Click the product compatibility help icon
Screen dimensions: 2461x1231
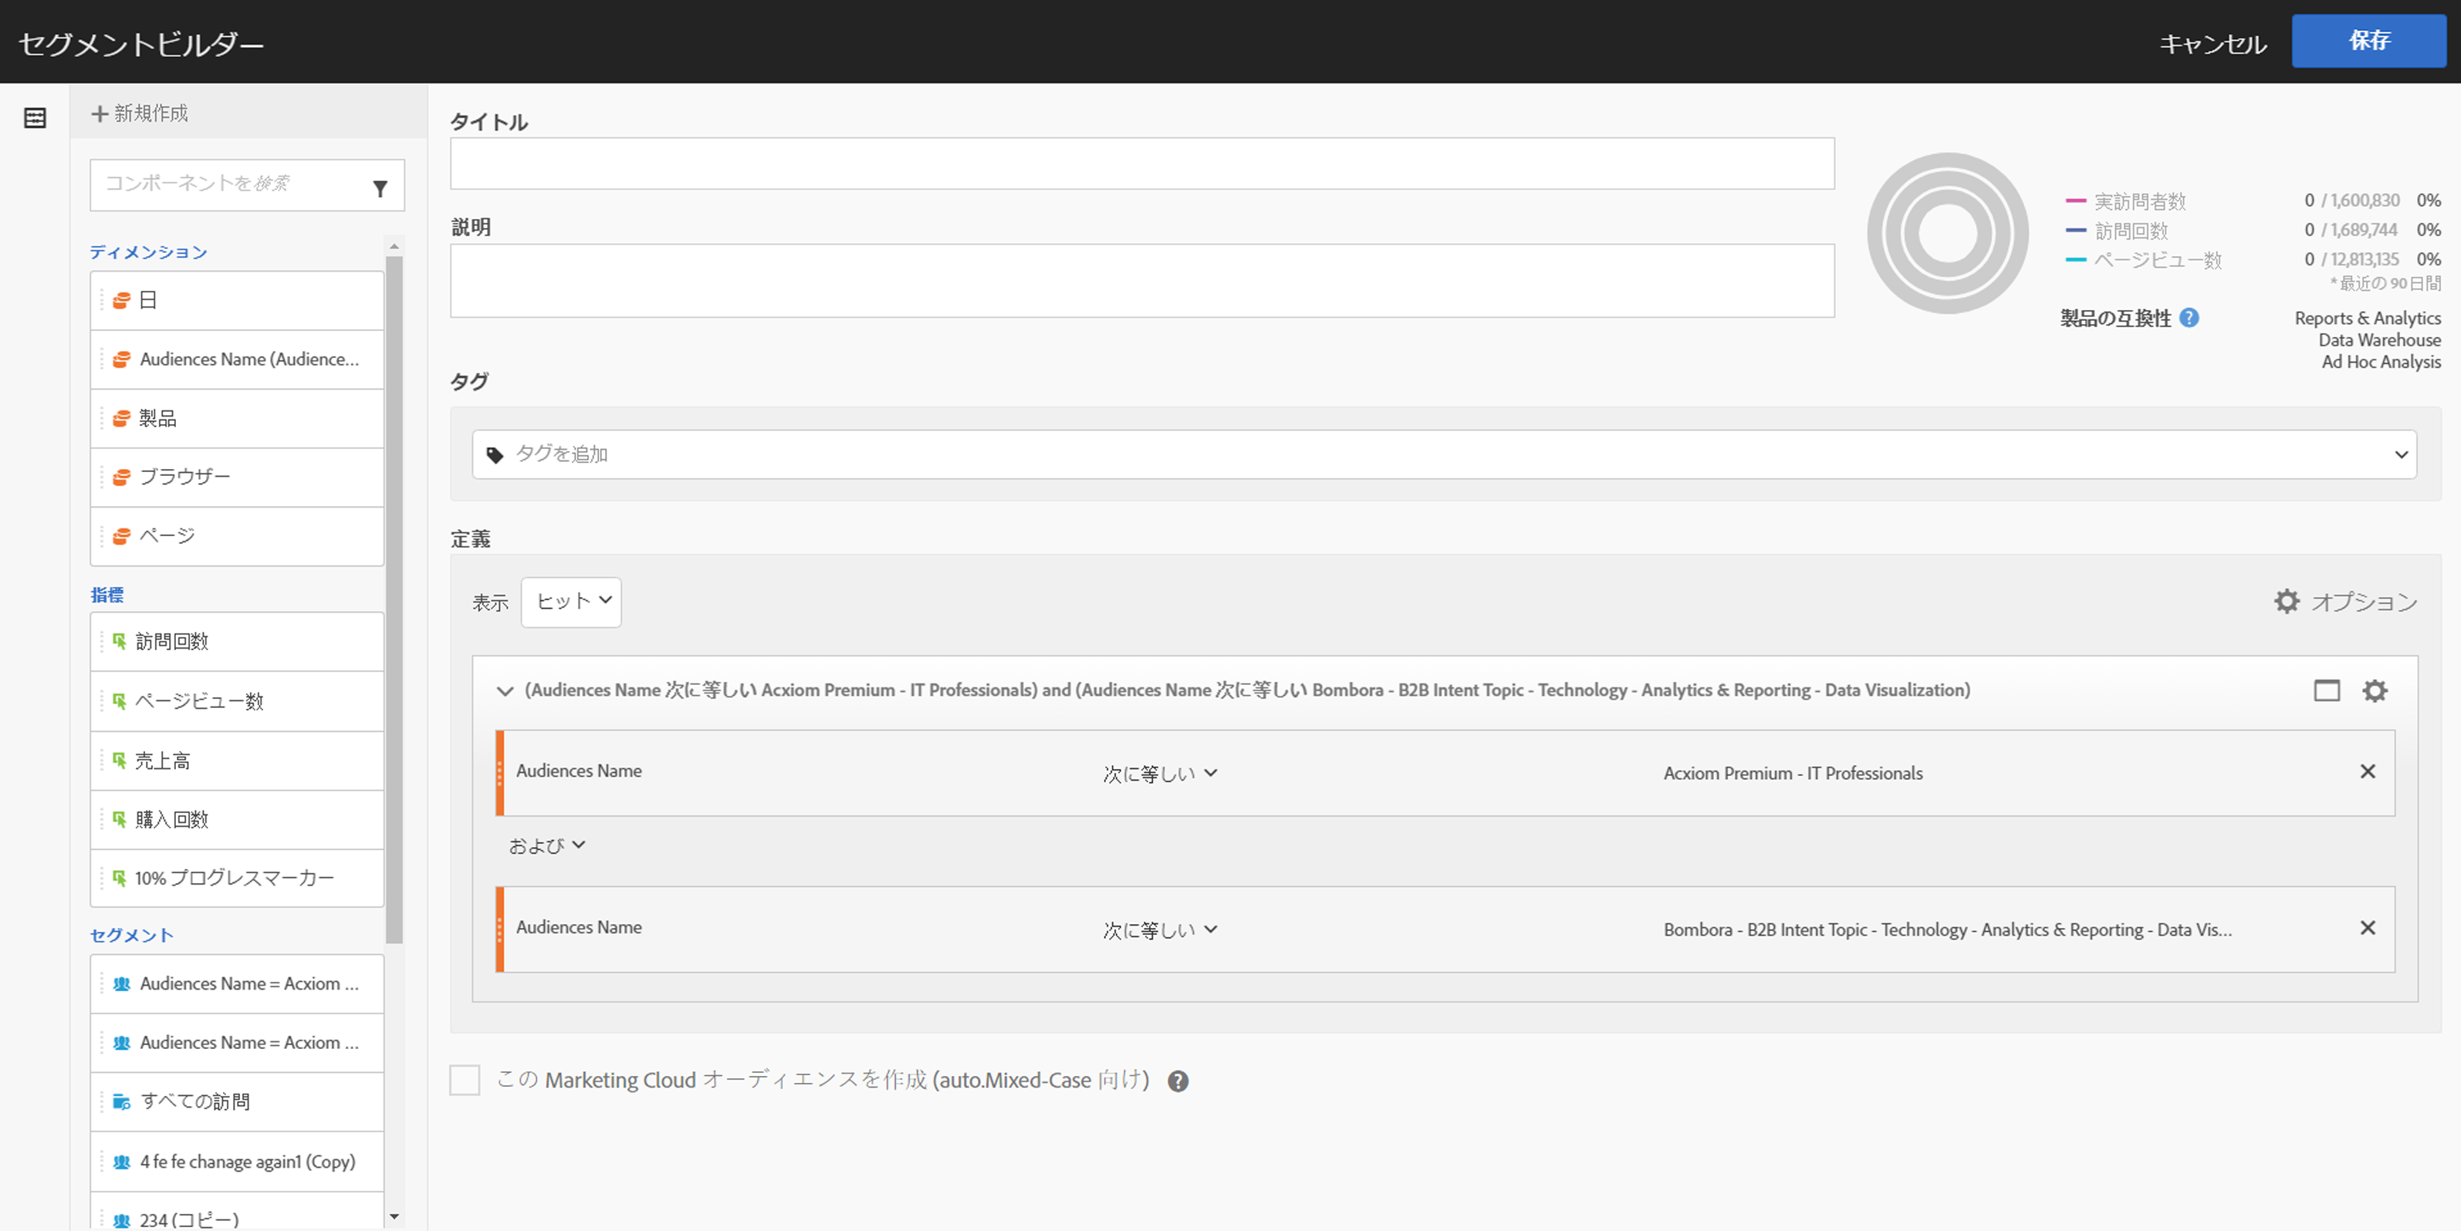[2189, 318]
